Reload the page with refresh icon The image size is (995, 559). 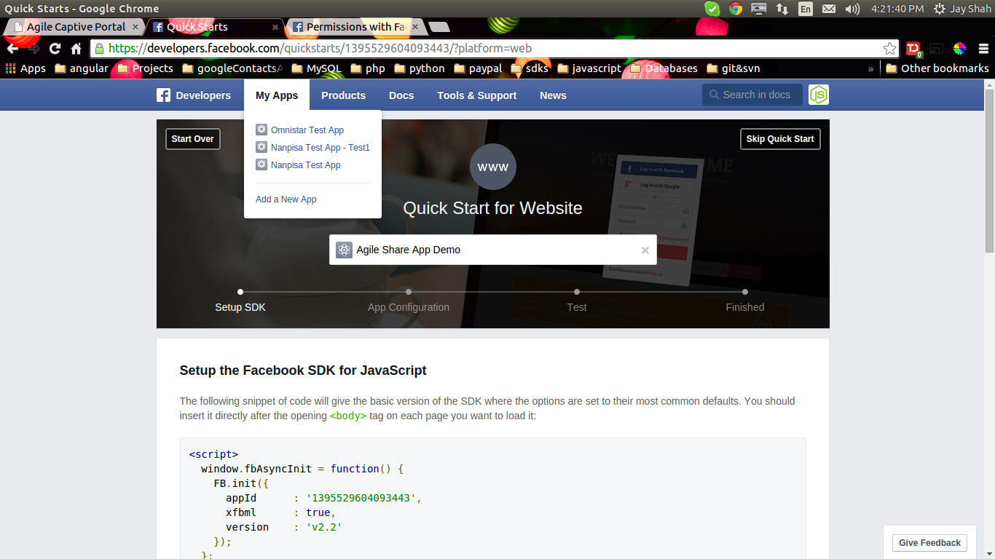[x=55, y=49]
